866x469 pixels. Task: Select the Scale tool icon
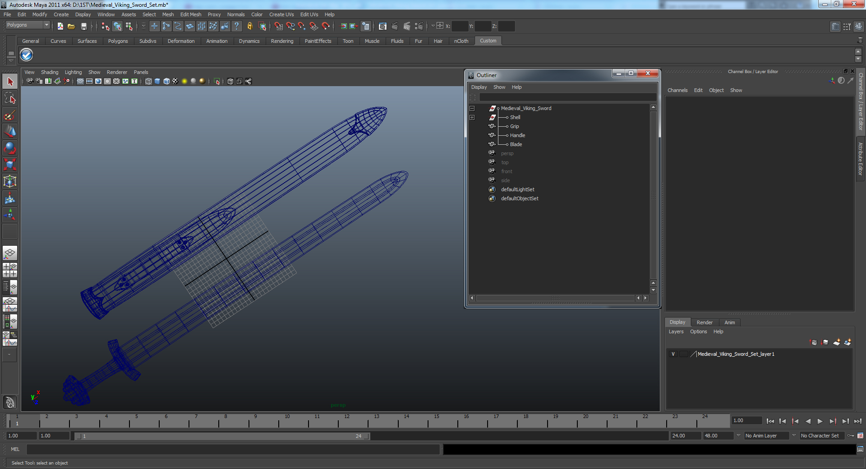(10, 165)
